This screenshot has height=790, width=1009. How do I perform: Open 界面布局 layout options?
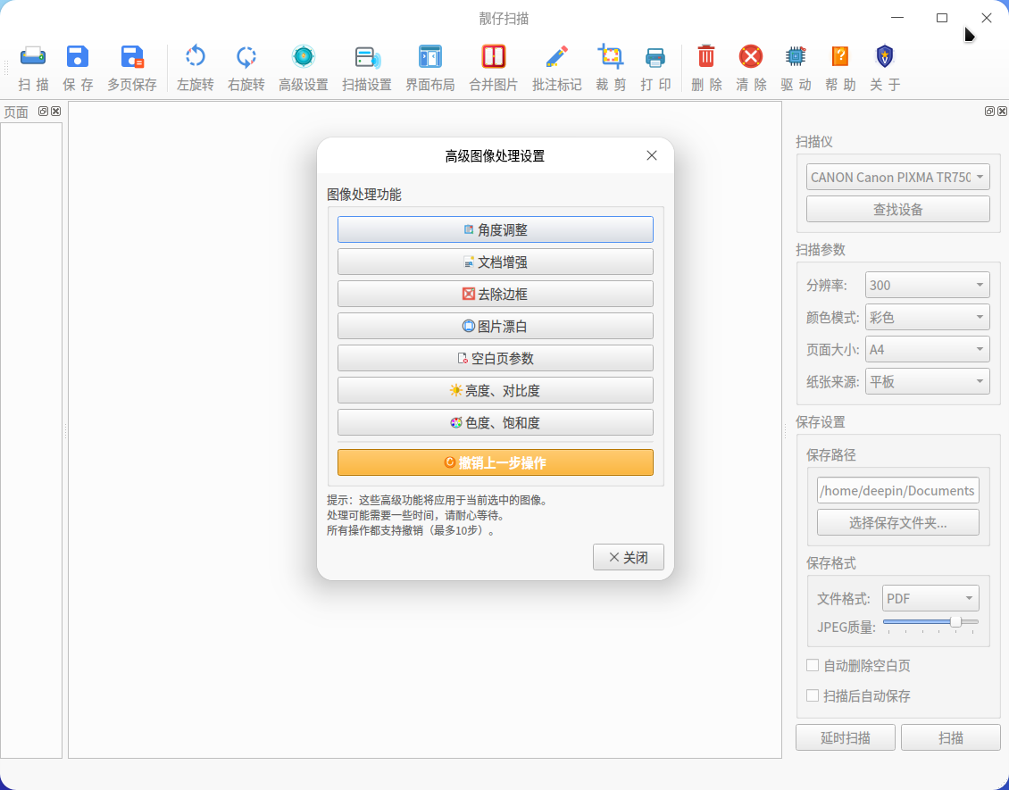click(x=429, y=56)
